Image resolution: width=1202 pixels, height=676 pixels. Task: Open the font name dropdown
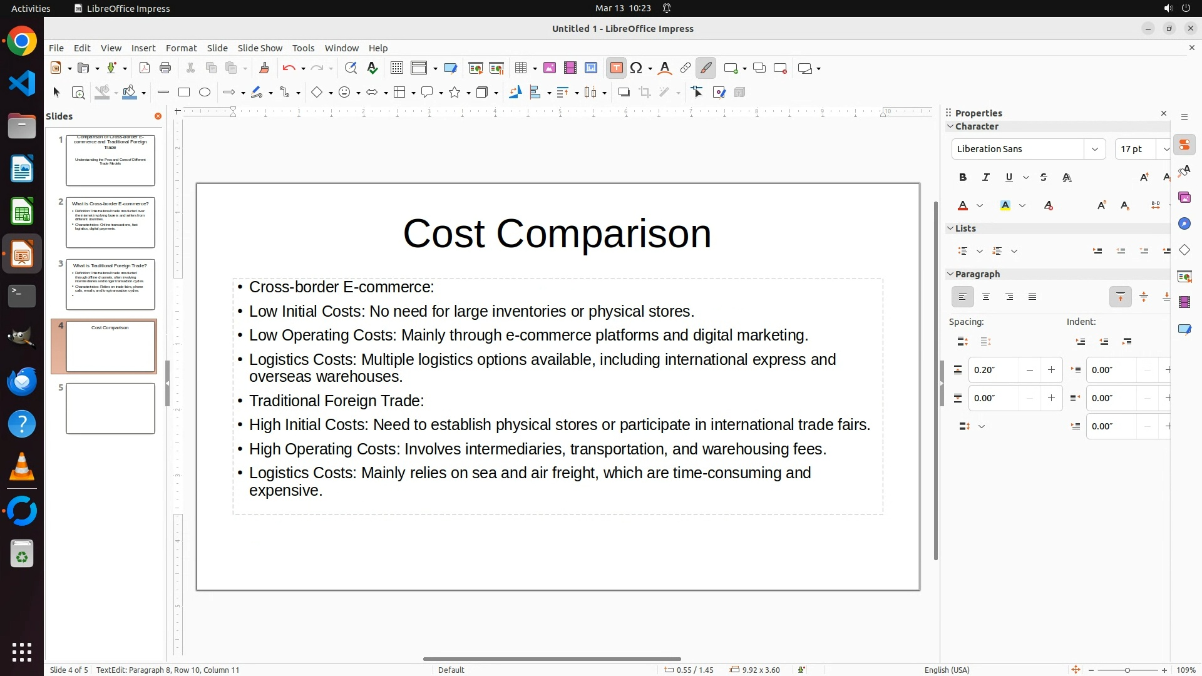[1094, 149]
